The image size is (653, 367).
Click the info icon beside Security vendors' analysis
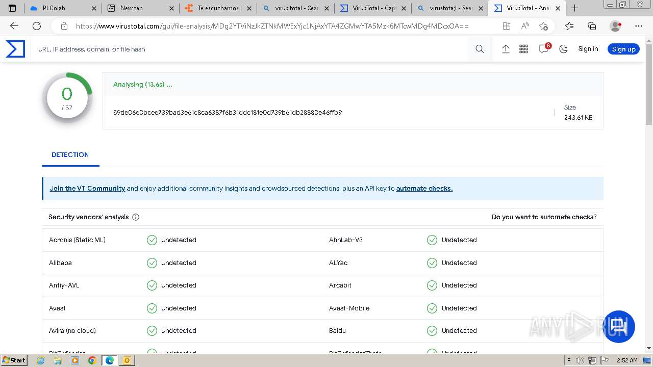136,217
